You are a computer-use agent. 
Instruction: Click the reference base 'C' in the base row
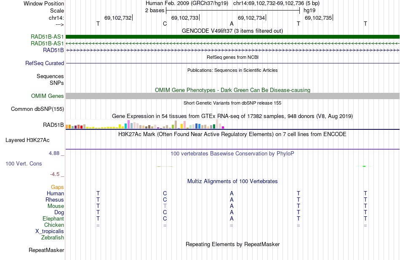pos(165,24)
